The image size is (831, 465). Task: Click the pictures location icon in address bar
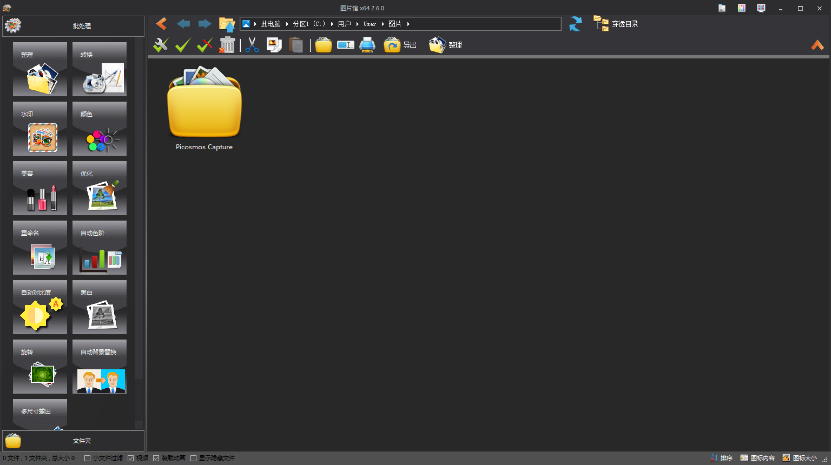(246, 24)
